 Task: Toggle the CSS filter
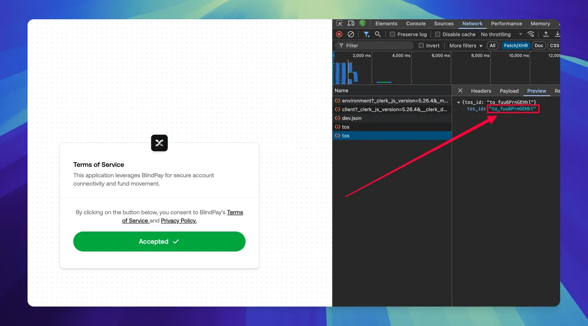pyautogui.click(x=554, y=45)
